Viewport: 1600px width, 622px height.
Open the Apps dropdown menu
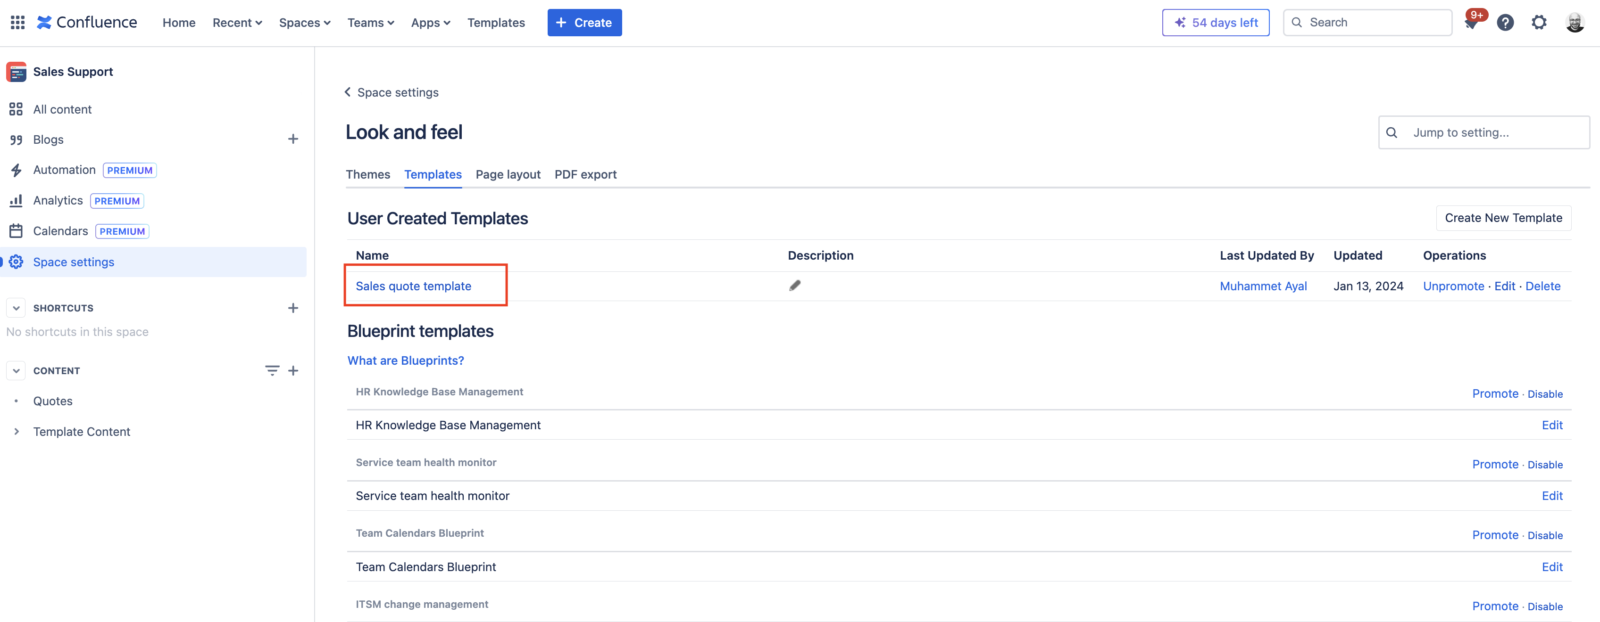pyautogui.click(x=431, y=23)
